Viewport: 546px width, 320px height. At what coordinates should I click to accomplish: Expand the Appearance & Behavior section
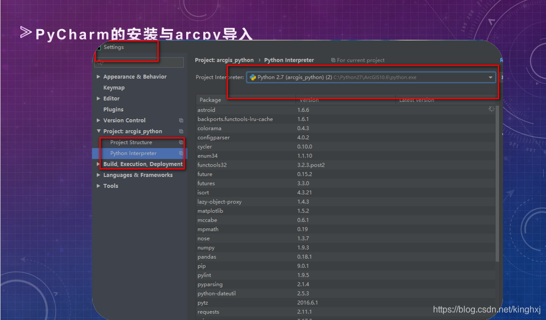click(x=97, y=76)
